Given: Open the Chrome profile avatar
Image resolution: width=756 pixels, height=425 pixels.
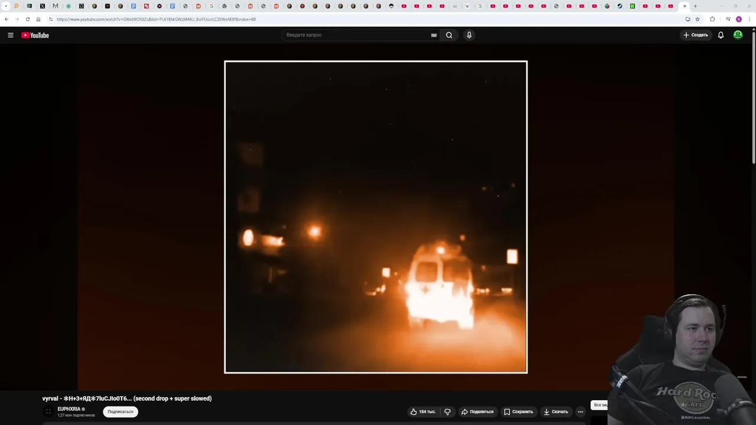Looking at the screenshot, I should coord(739,19).
